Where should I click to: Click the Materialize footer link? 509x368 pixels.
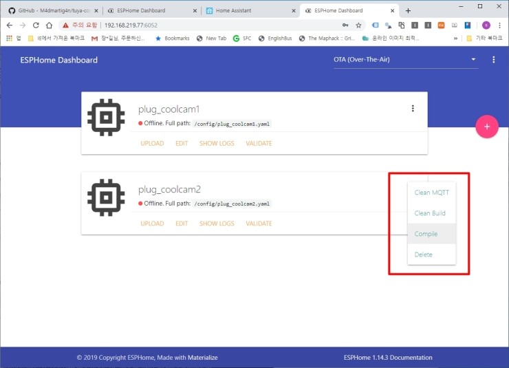[202, 357]
